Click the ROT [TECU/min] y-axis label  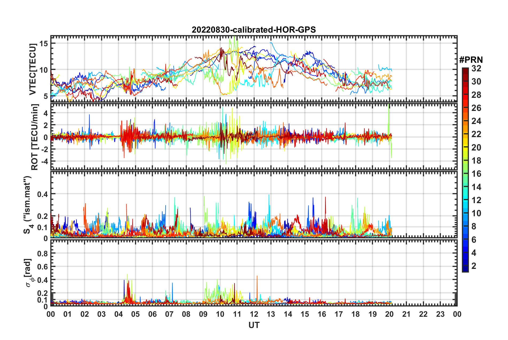coord(35,137)
